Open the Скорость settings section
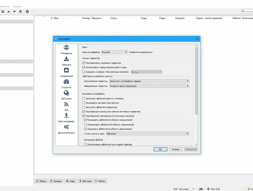 [x=66, y=84]
